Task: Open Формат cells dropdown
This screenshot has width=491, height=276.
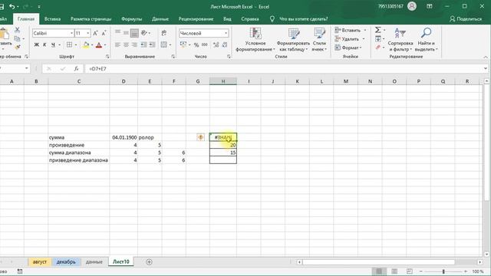Action: click(348, 48)
